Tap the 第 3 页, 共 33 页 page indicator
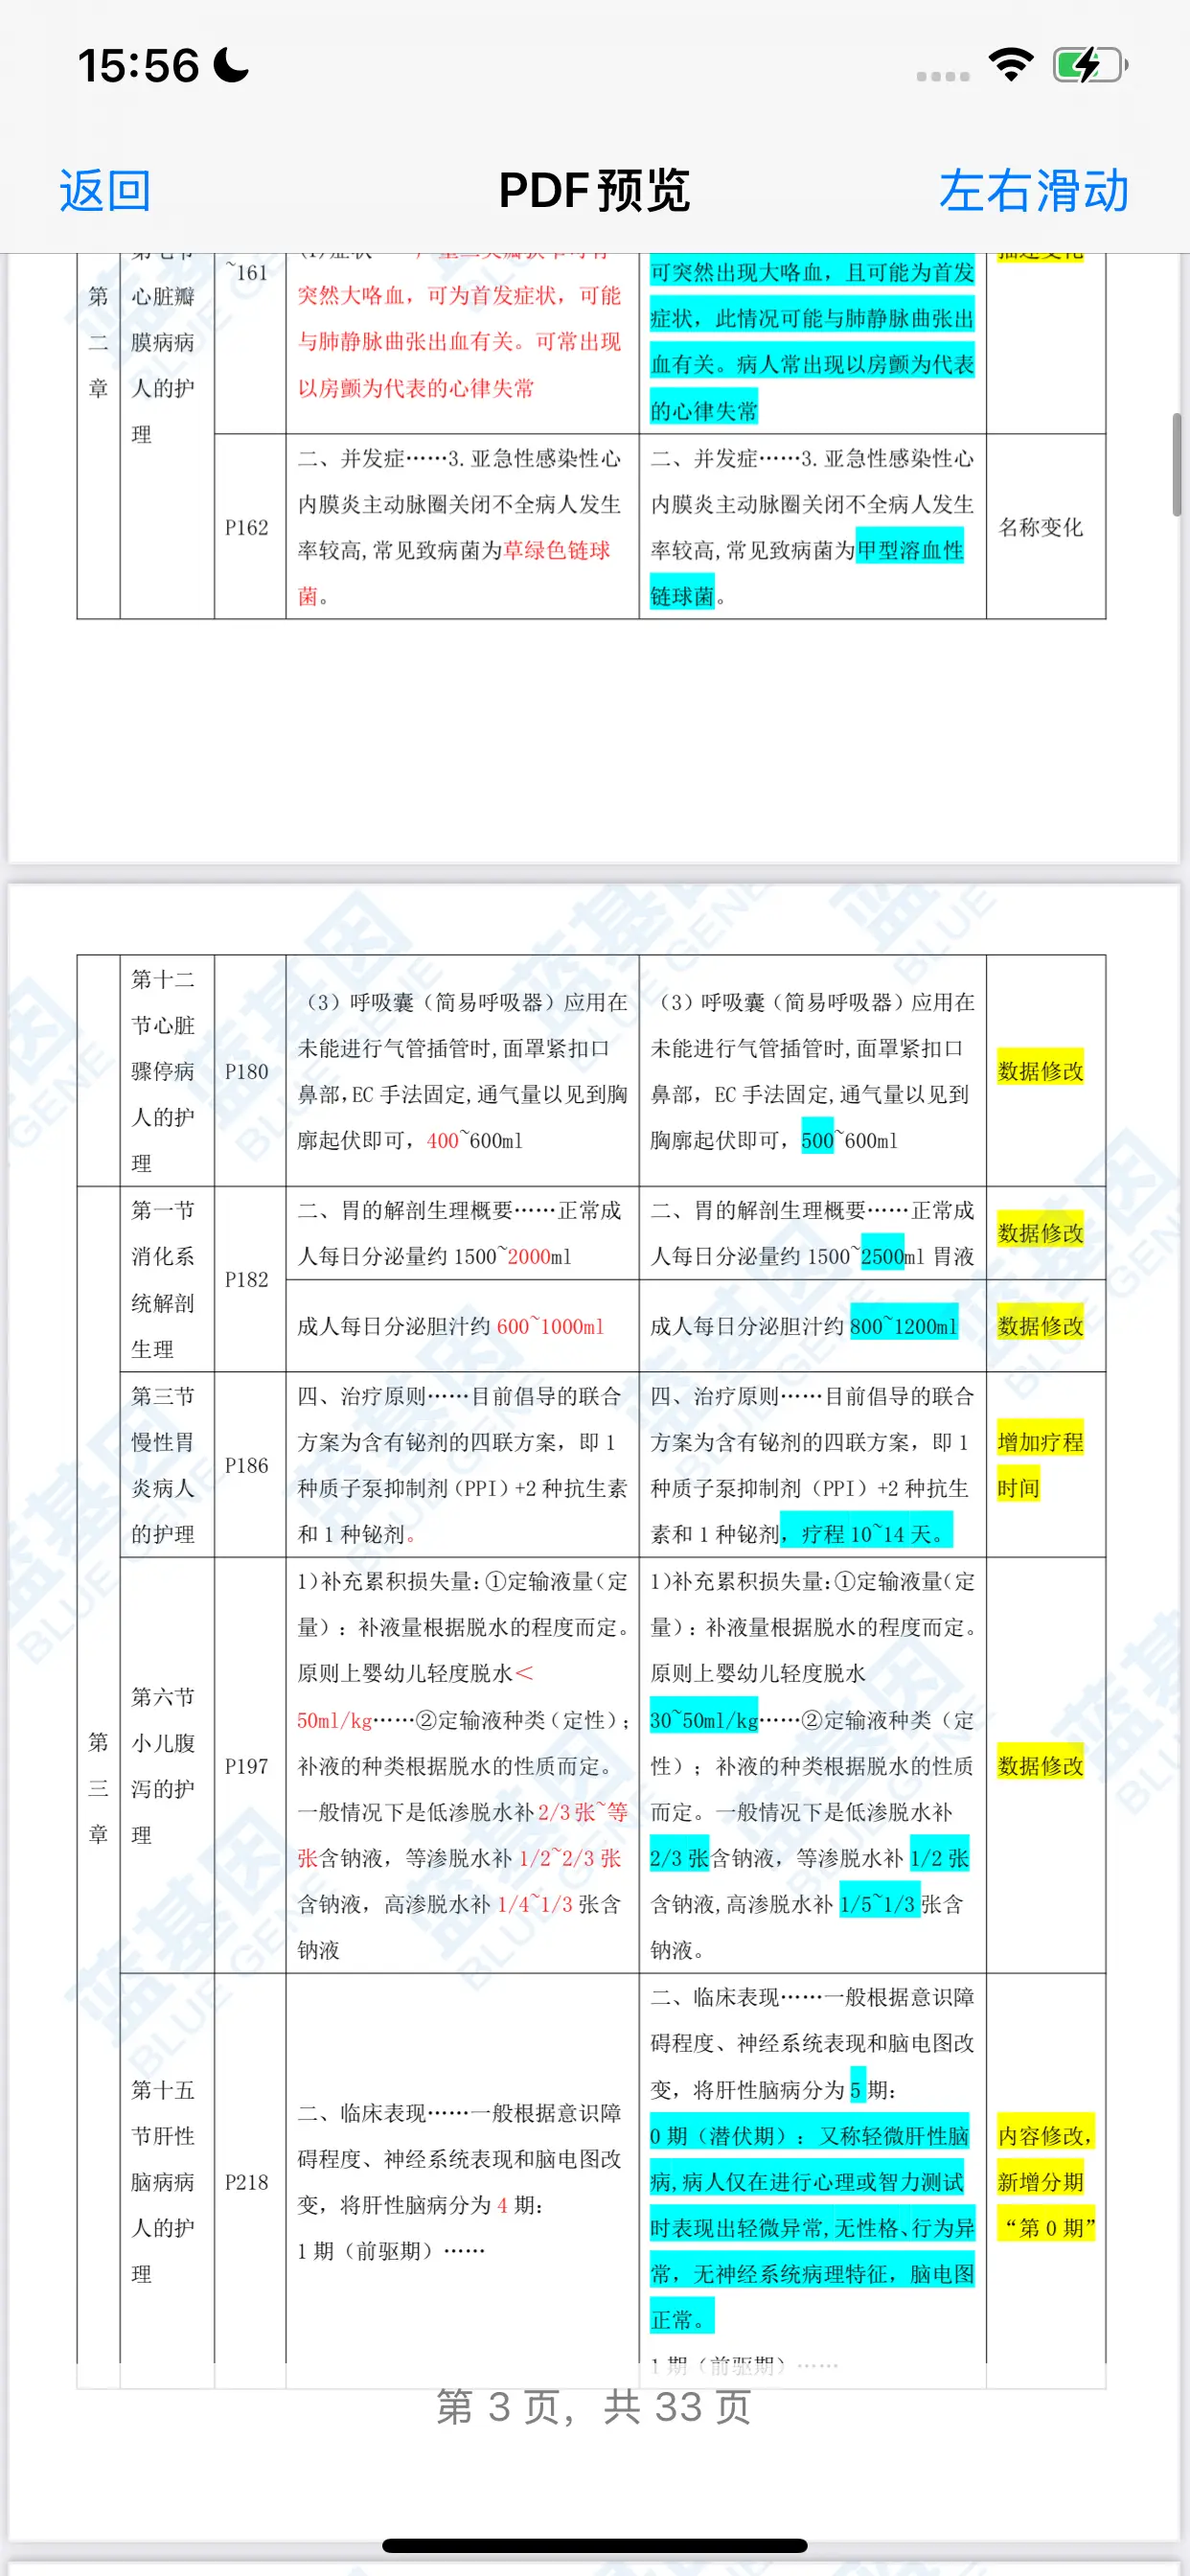Viewport: 1190px width, 2576px height. coord(594,2407)
